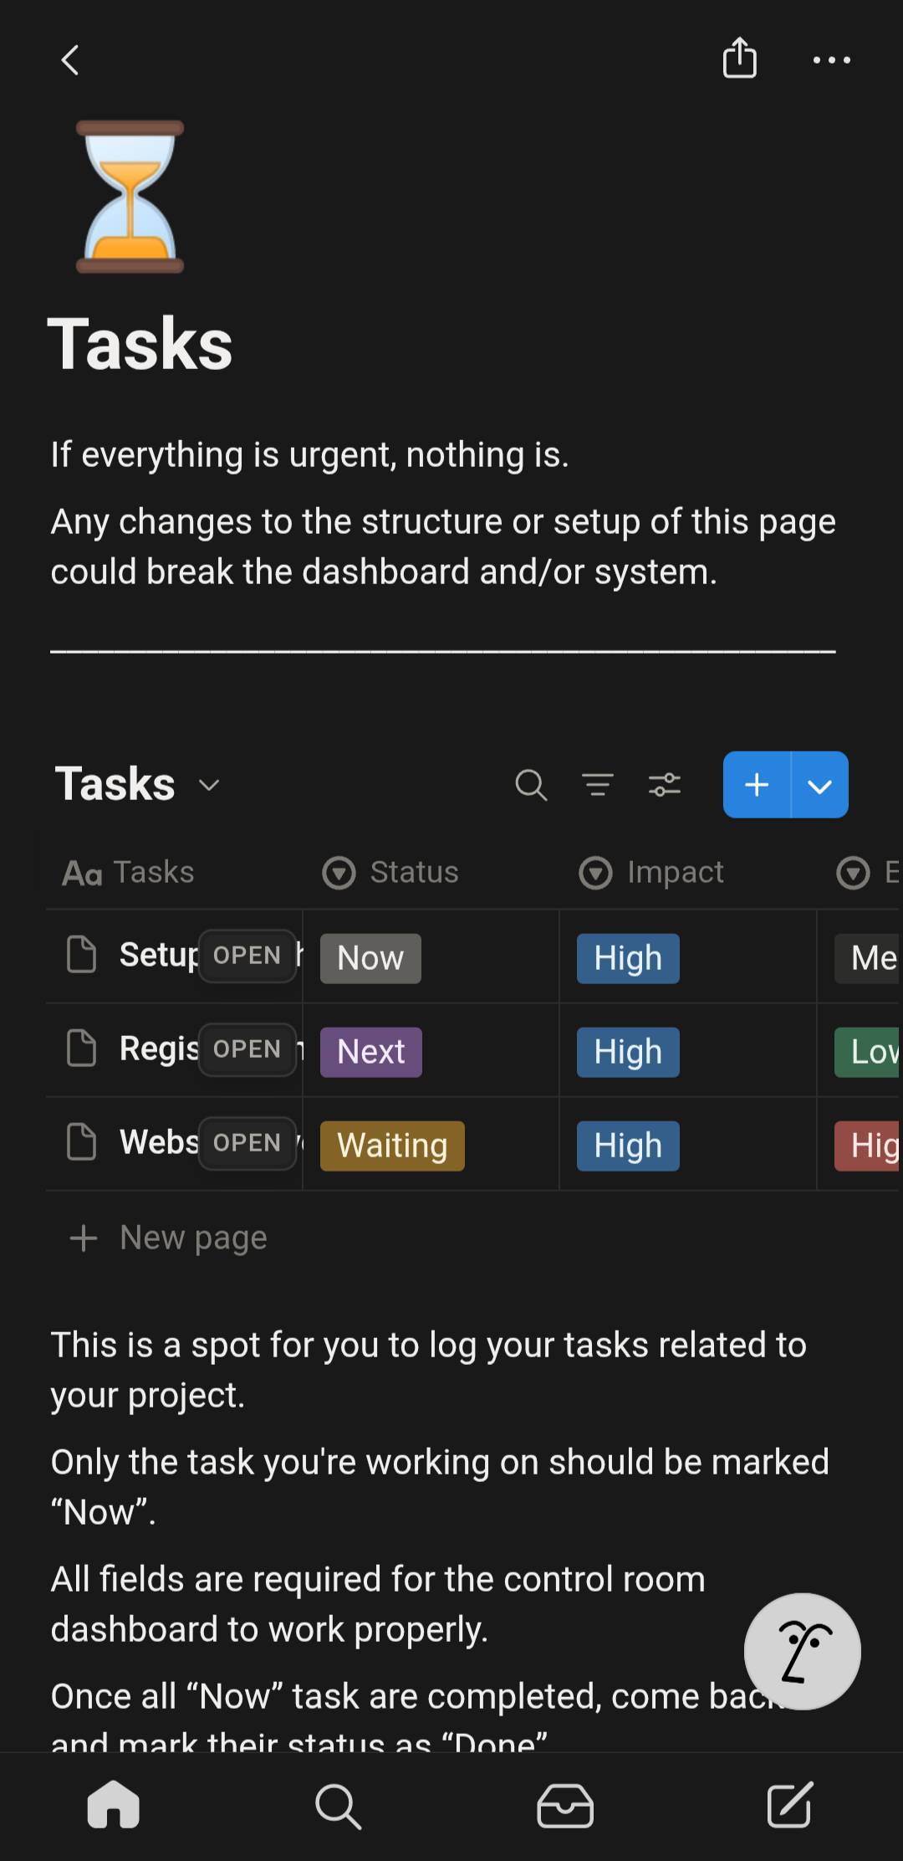This screenshot has width=903, height=1861.
Task: Click the purple Next status tag
Action: 370,1052
